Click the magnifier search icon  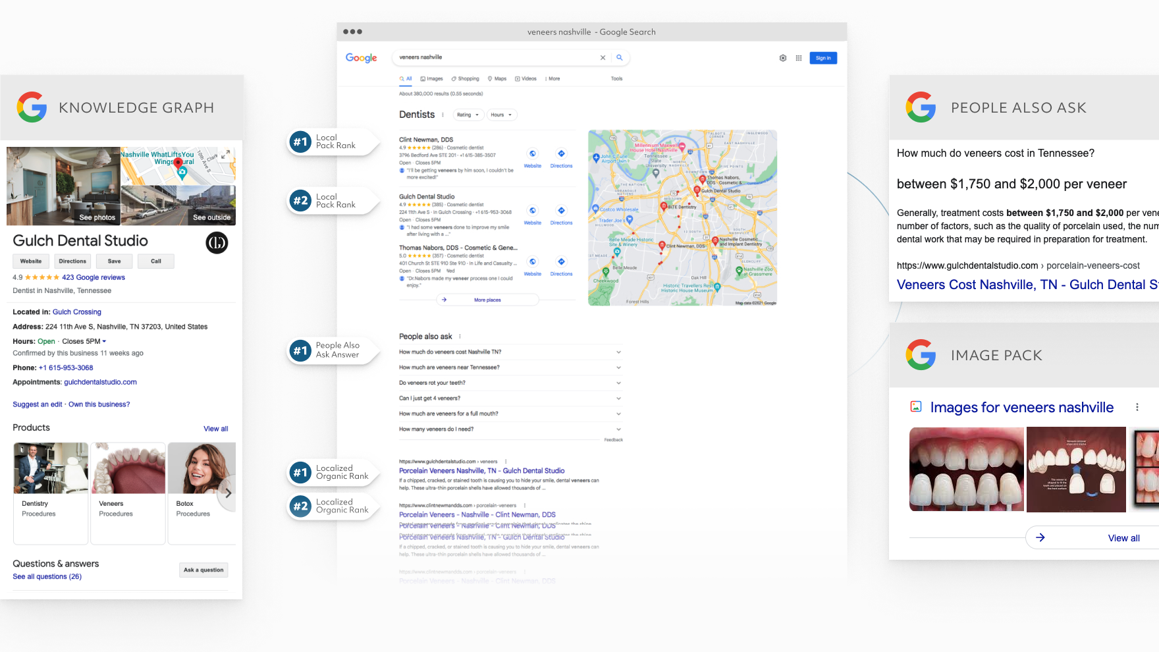(619, 58)
